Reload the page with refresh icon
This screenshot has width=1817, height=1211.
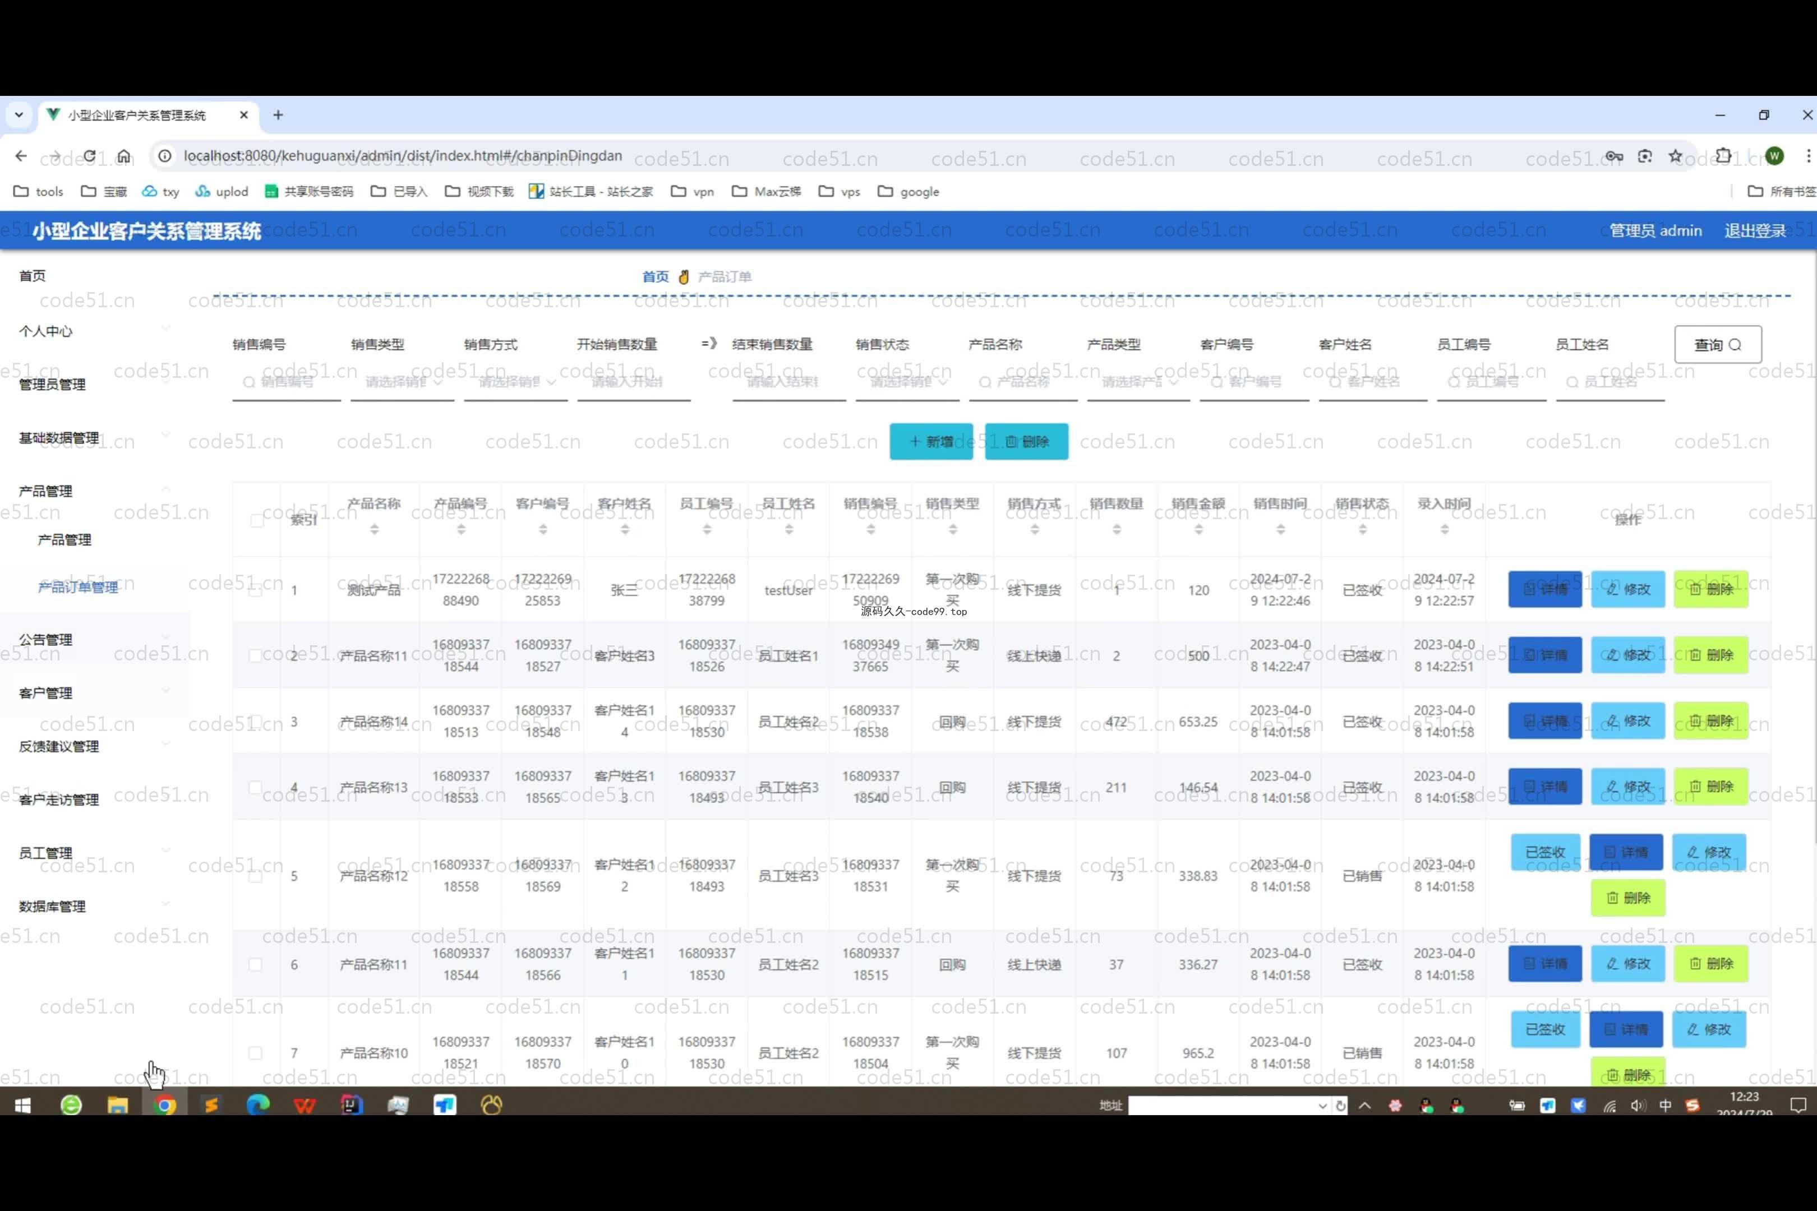(90, 156)
